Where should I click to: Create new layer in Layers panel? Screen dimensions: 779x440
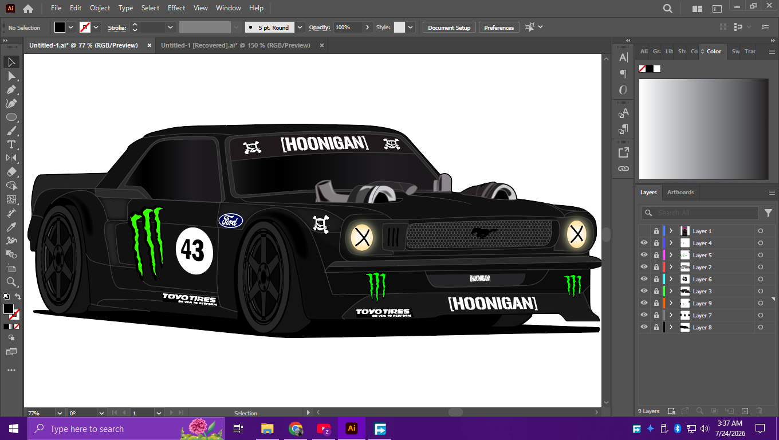[745, 411]
